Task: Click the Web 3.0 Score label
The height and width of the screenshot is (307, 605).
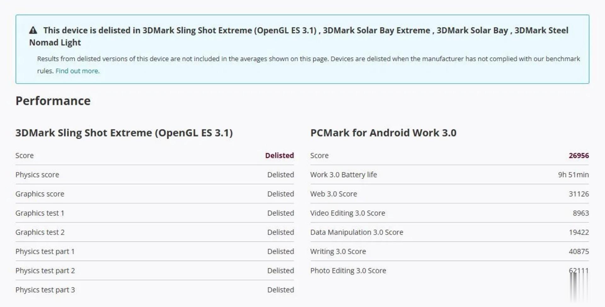Action: 333,194
